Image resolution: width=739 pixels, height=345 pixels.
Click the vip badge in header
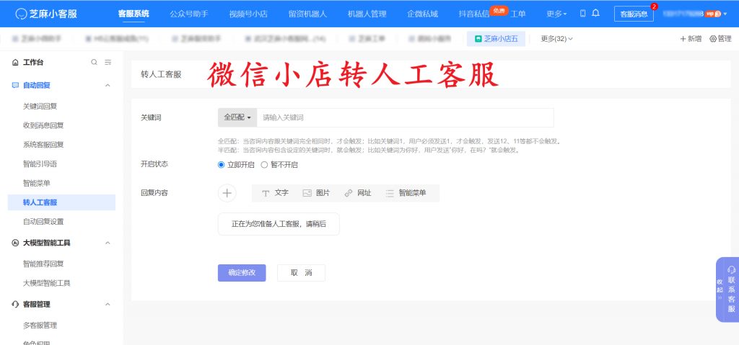(712, 14)
